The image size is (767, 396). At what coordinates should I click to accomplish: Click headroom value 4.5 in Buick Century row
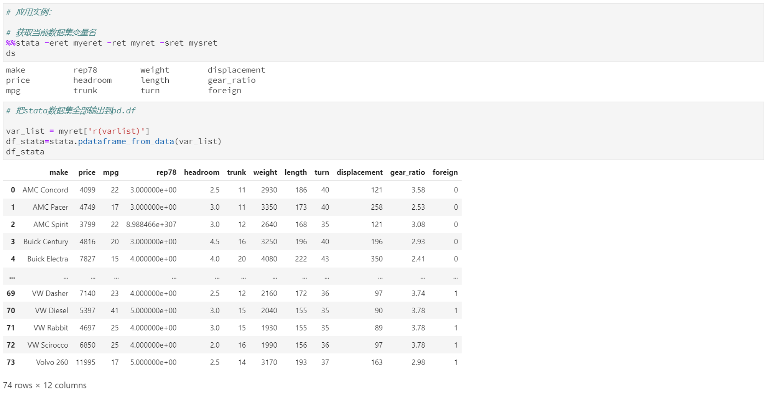tap(215, 242)
